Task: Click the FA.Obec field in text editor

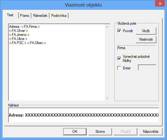Action: point(37,43)
